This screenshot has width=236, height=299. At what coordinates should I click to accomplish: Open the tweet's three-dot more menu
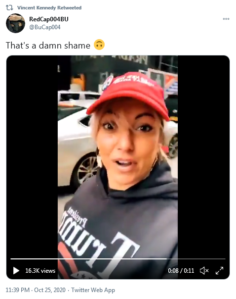(x=226, y=19)
